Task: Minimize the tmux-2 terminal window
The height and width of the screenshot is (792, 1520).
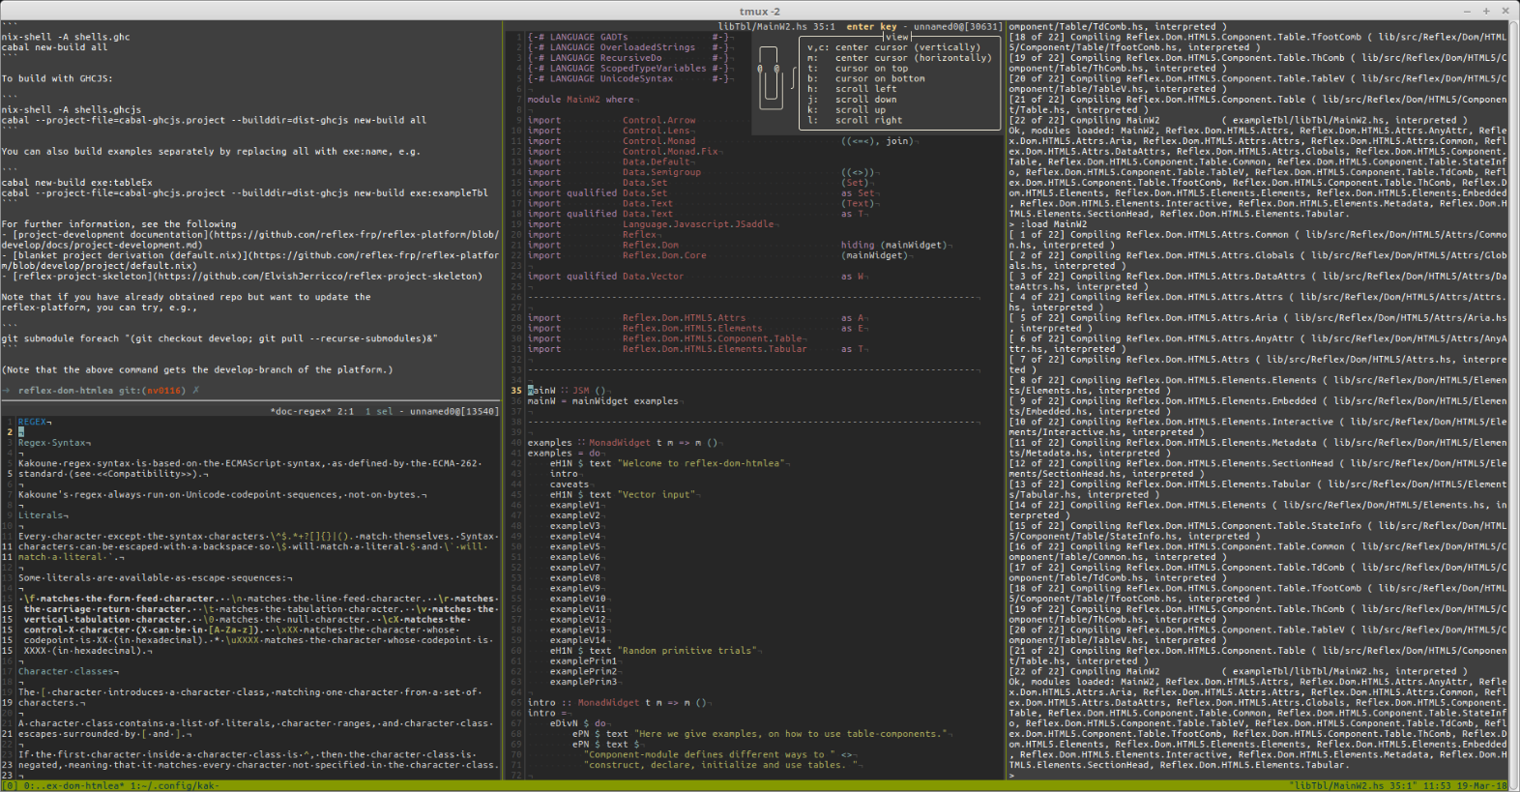Action: click(x=1469, y=11)
